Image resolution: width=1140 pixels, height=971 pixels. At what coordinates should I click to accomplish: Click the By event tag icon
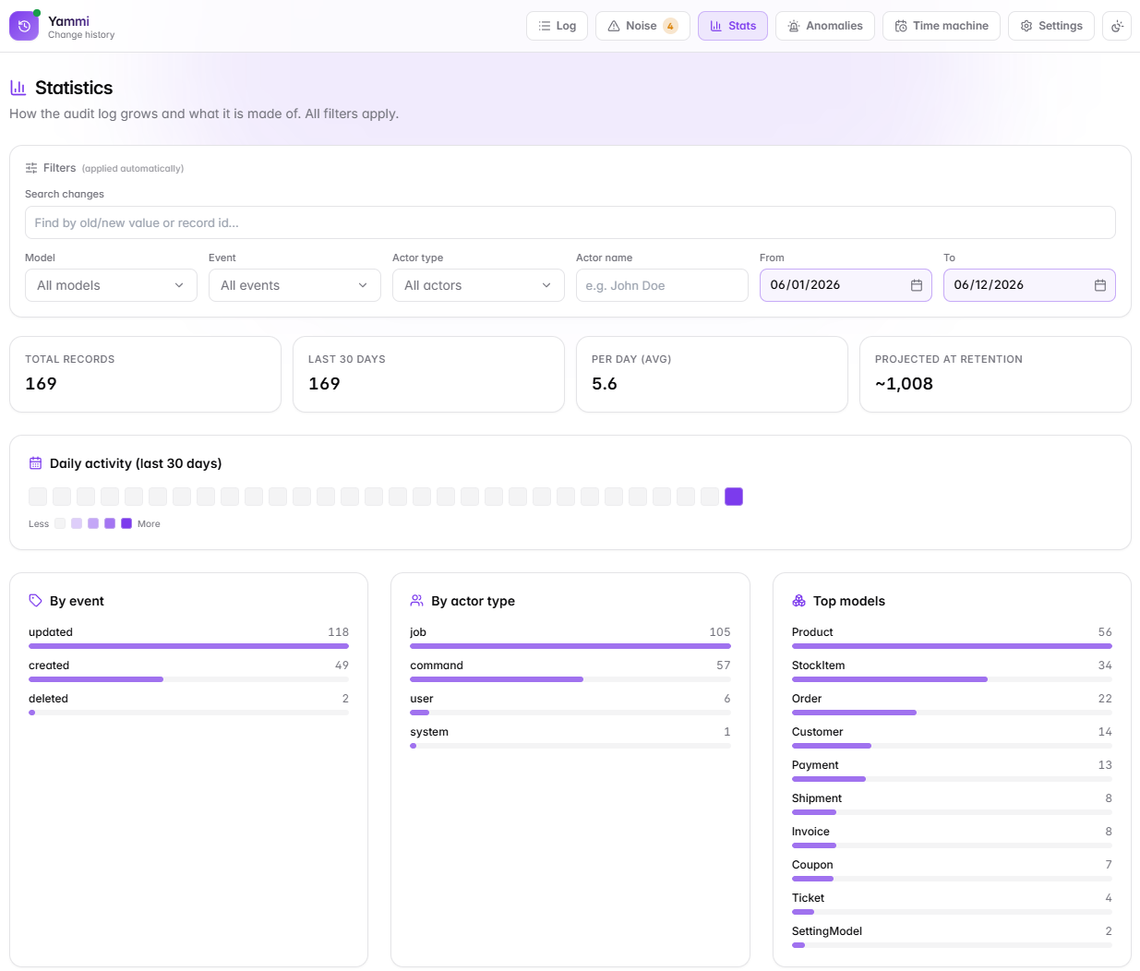(35, 601)
